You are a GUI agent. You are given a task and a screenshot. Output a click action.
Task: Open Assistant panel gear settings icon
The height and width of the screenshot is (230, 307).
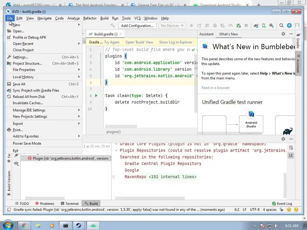coord(283,34)
